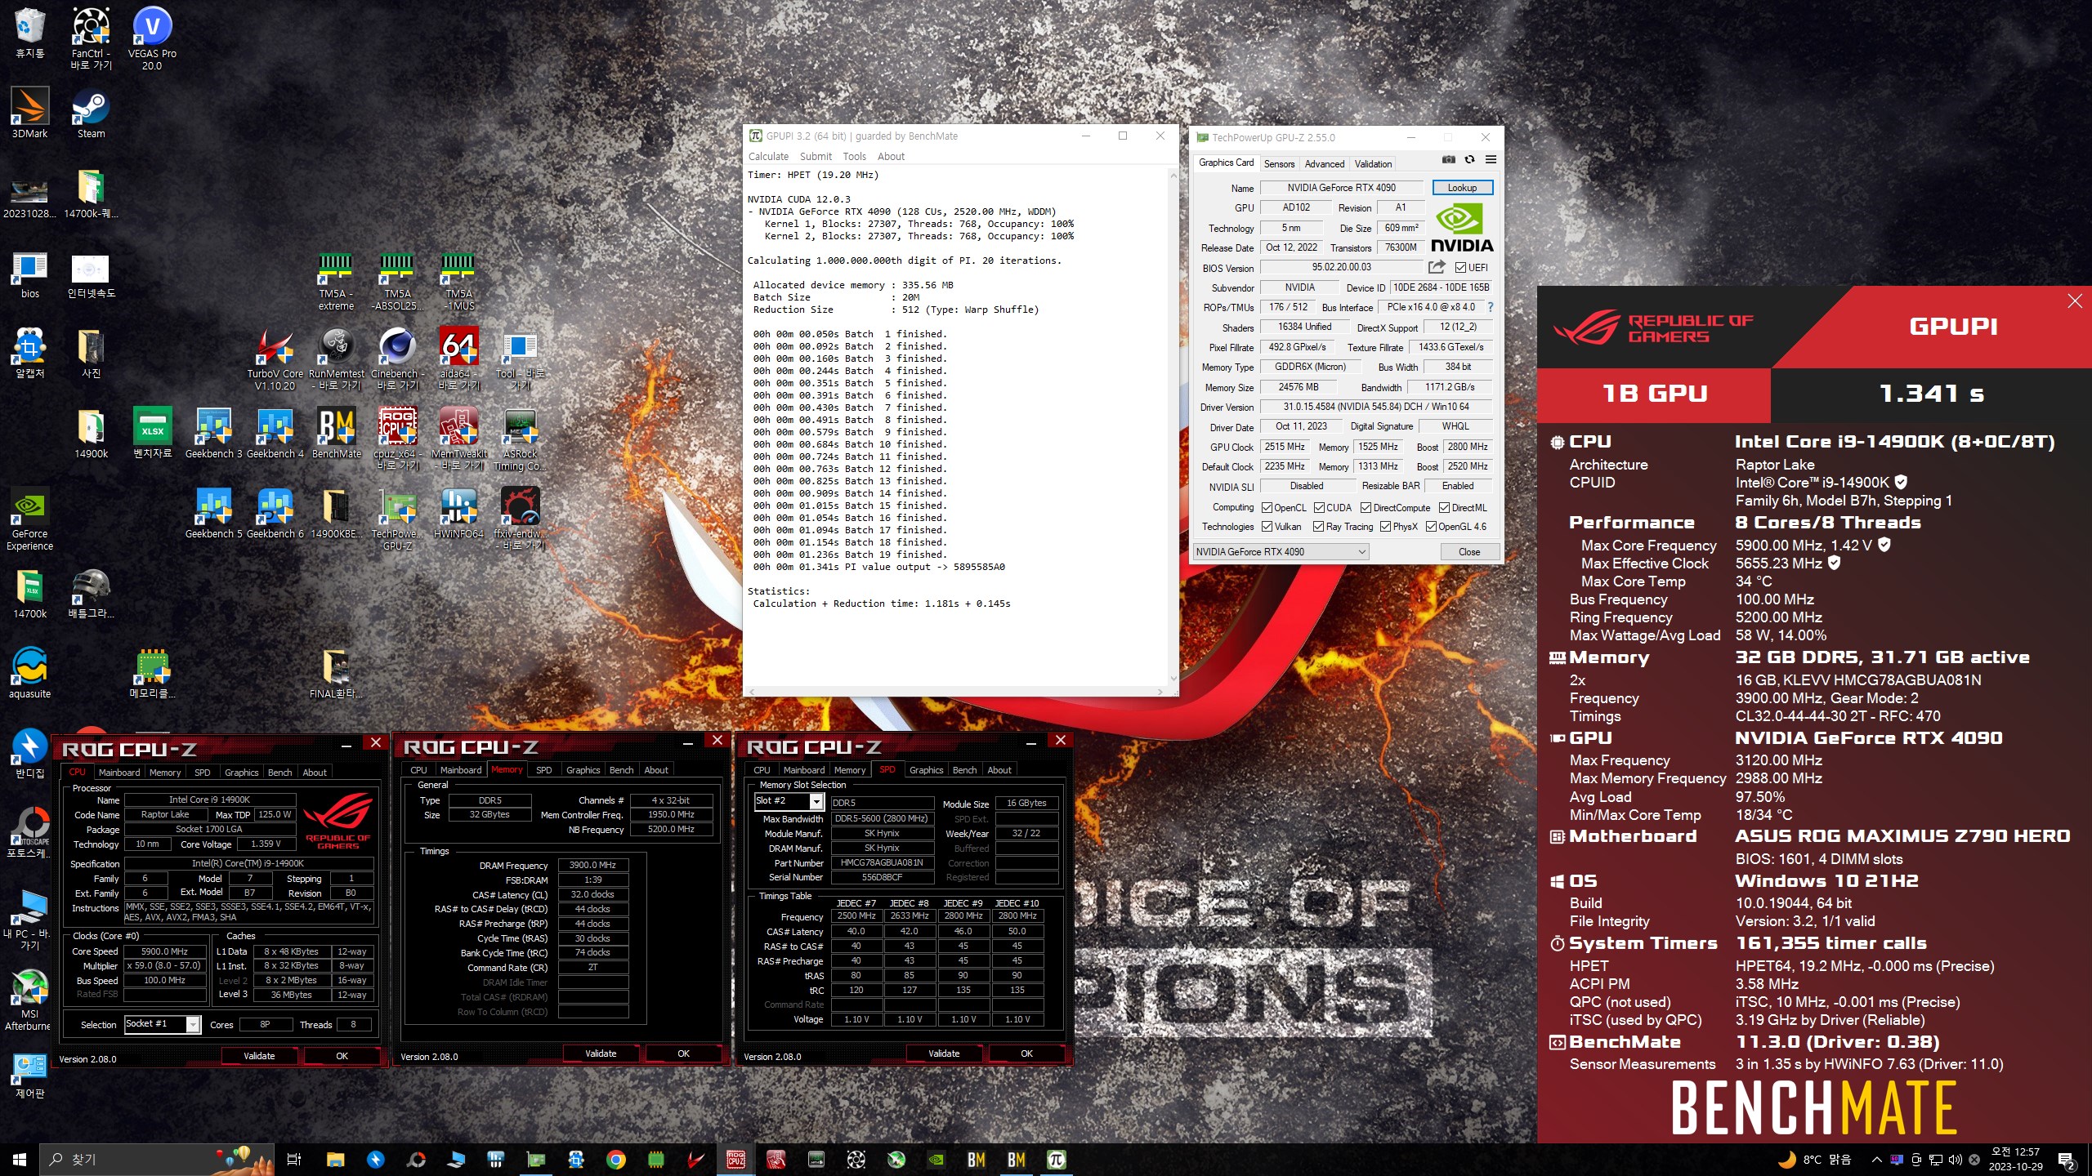Open the 3DMark desktop icon

(29, 114)
